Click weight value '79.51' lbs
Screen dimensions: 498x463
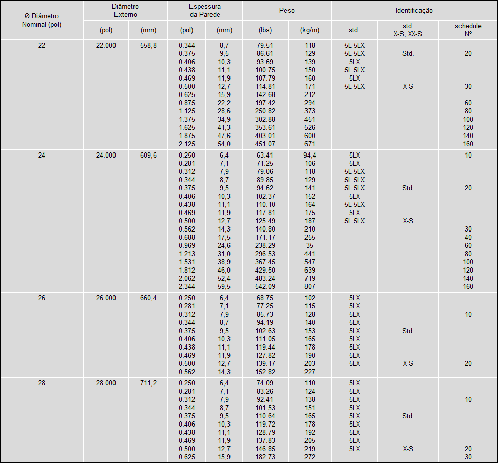[x=265, y=45]
